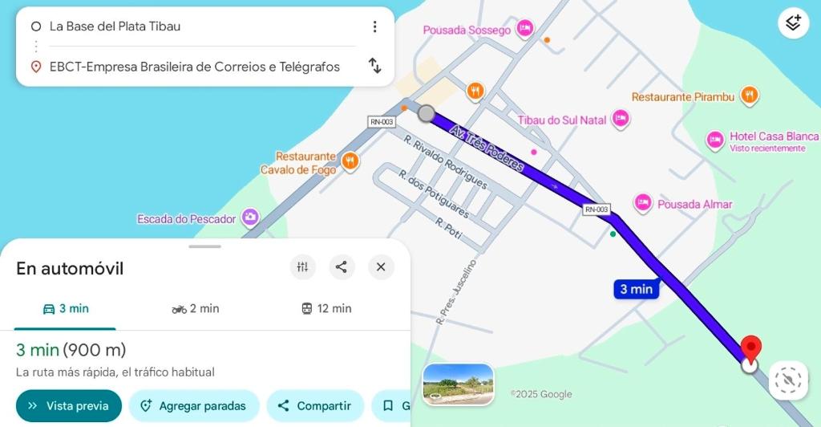The width and height of the screenshot is (821, 427).
Task: Click Agregar paradas button
Action: 193,406
